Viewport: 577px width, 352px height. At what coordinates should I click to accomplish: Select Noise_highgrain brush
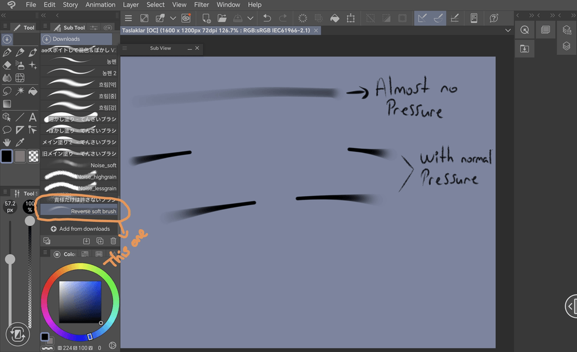coord(79,176)
